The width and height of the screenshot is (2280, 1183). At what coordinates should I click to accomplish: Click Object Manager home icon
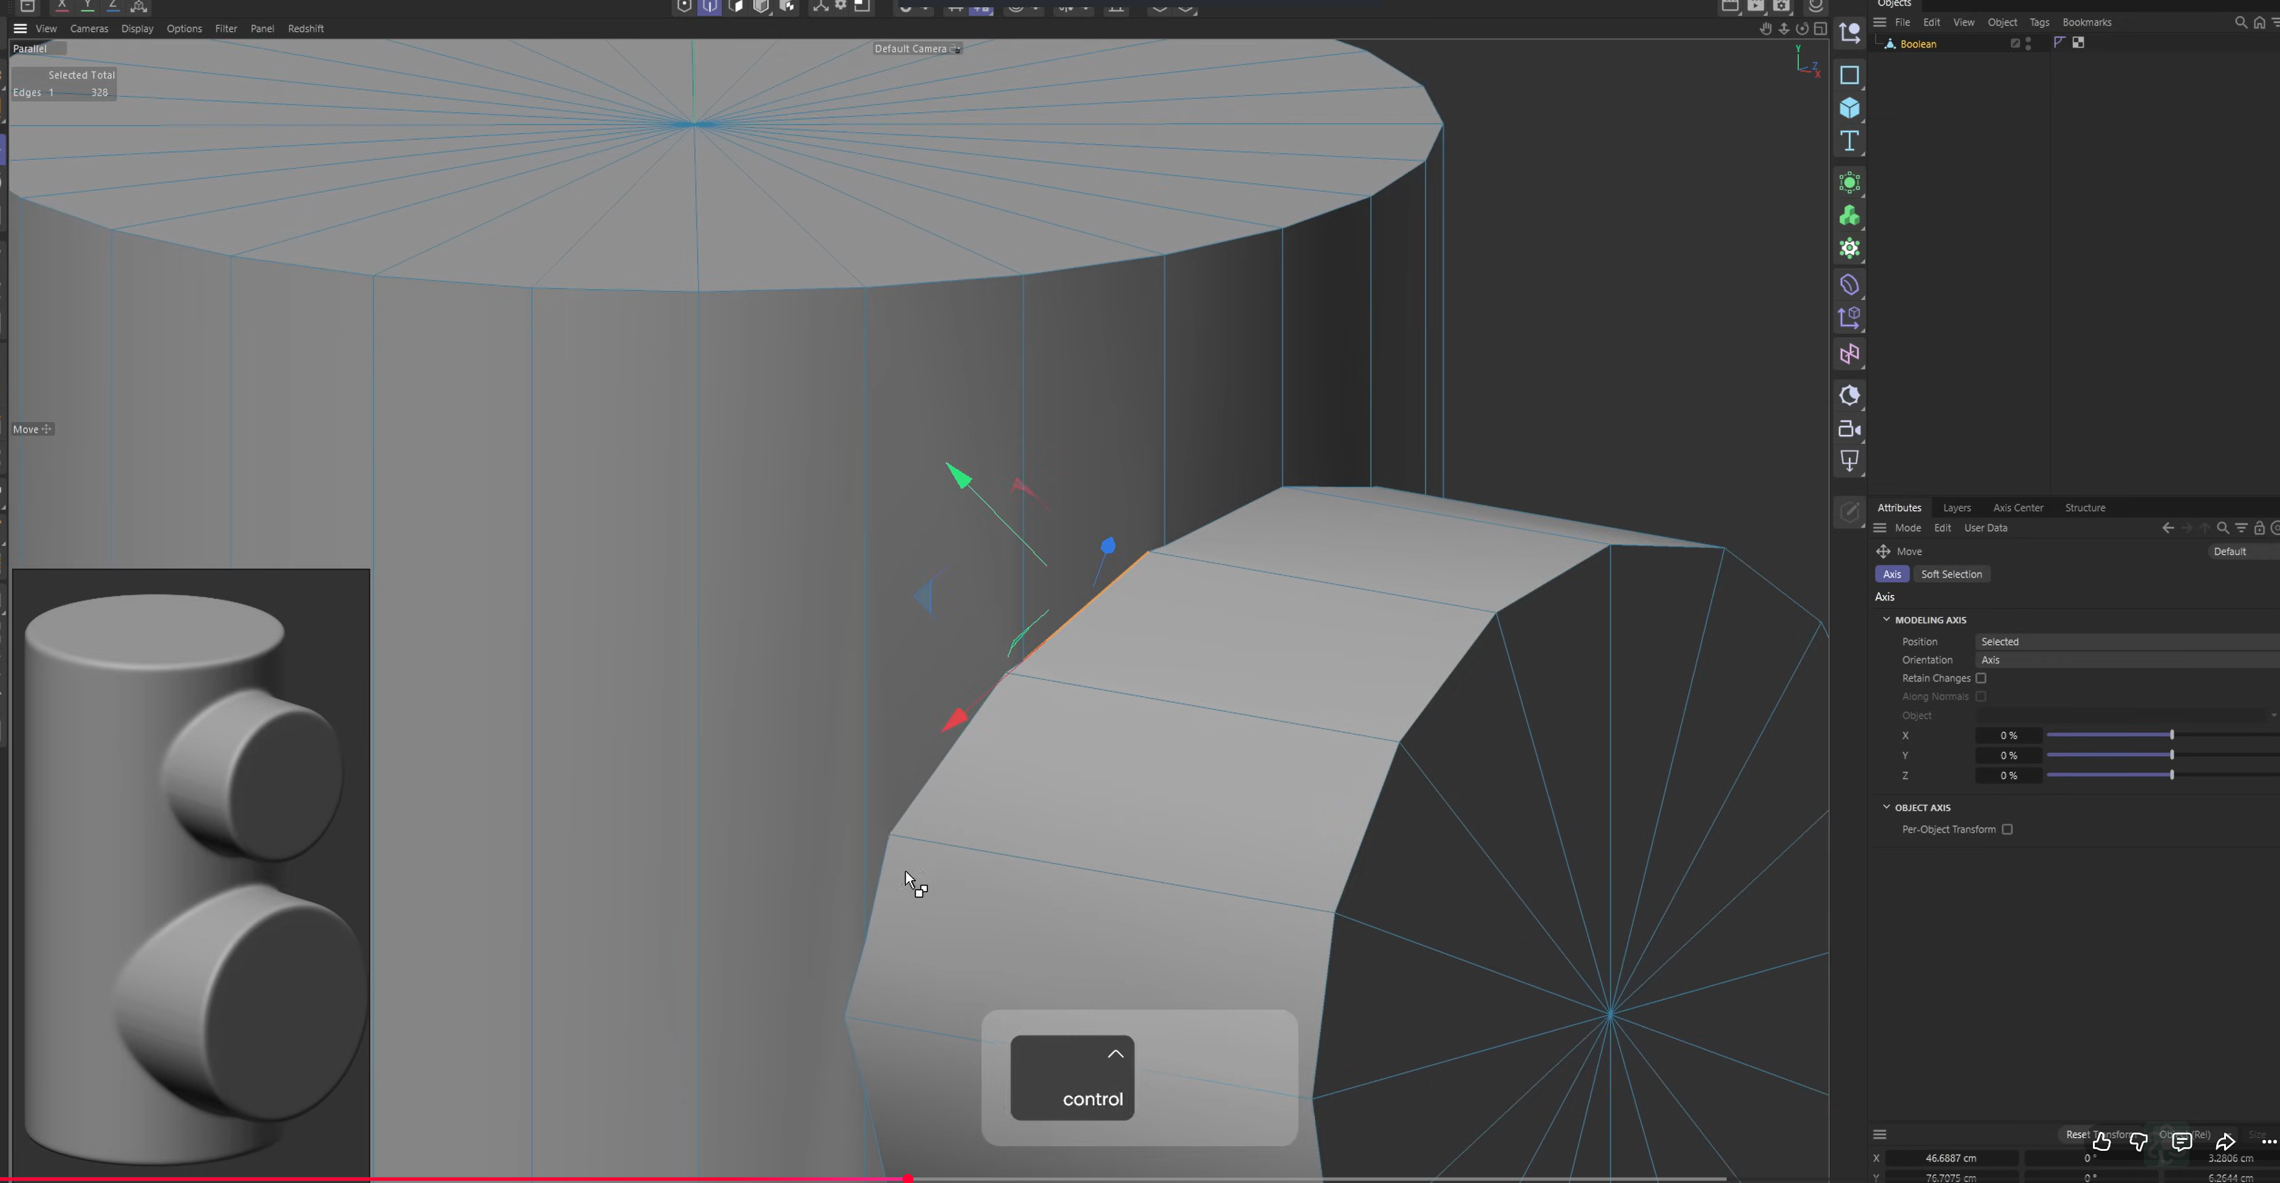point(2259,22)
